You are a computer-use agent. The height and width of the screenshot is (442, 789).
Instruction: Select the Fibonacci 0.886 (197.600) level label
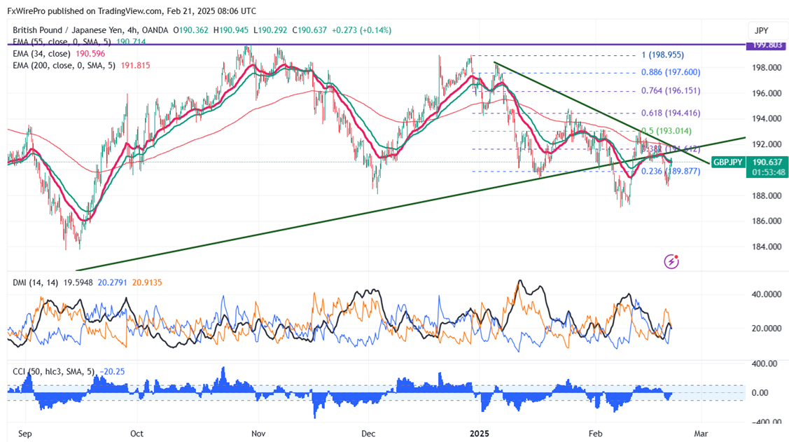(671, 72)
